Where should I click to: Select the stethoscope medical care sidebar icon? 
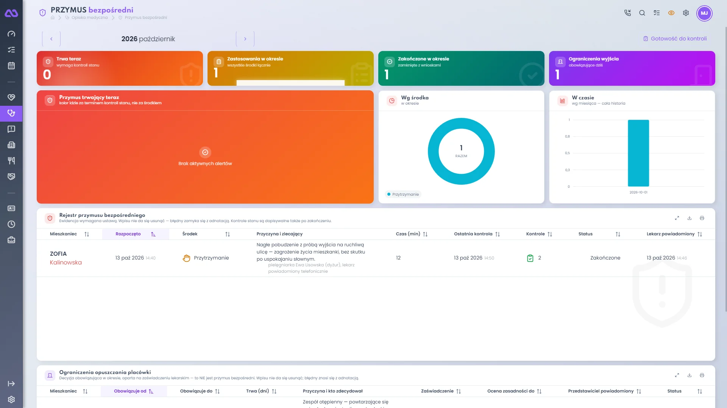[11, 113]
